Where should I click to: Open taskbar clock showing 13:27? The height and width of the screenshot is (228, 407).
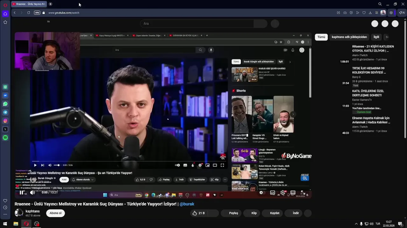point(388,224)
